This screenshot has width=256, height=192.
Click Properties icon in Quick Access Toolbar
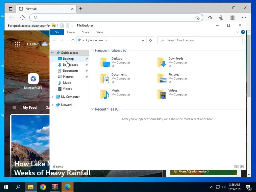coord(62,25)
